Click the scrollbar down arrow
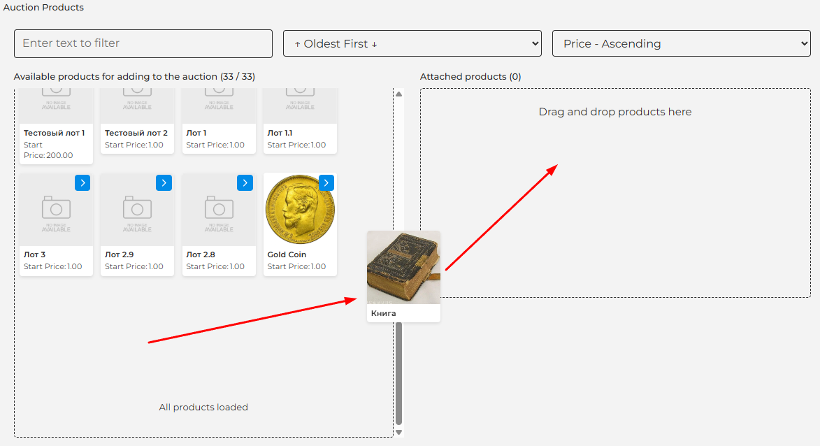Screen dimensions: 820x446 pos(399,432)
